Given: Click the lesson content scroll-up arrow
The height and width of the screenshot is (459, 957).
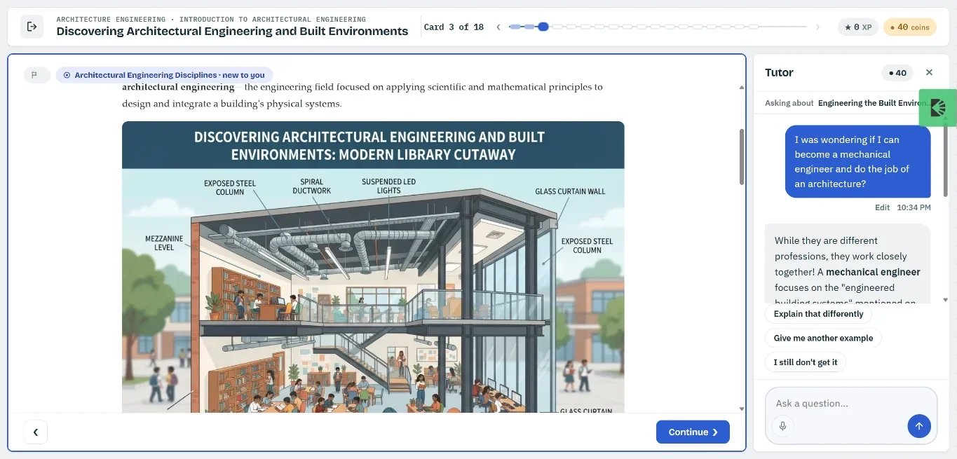Looking at the screenshot, I should click(742, 88).
